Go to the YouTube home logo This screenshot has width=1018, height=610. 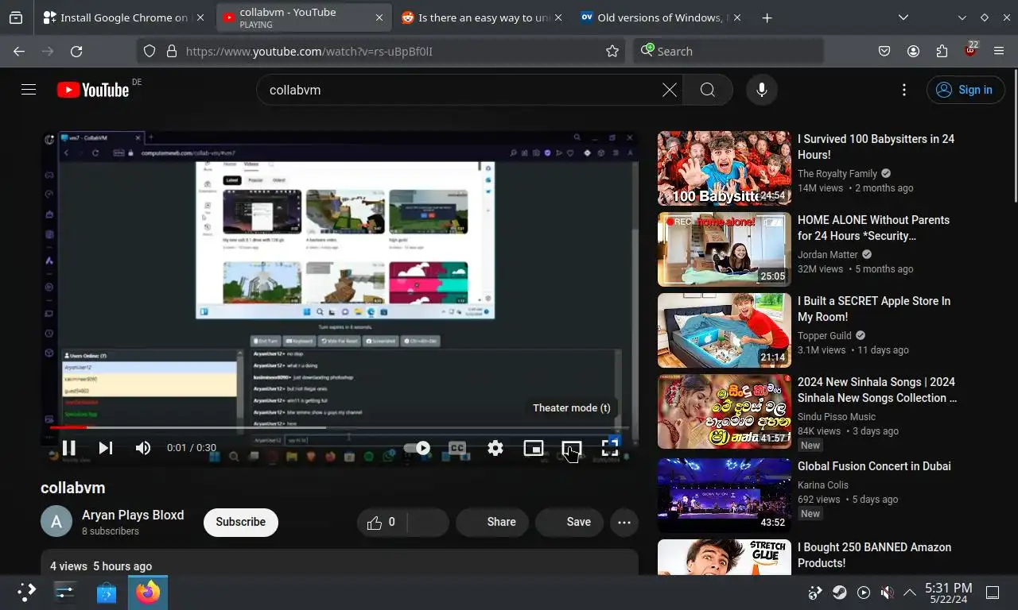click(94, 90)
